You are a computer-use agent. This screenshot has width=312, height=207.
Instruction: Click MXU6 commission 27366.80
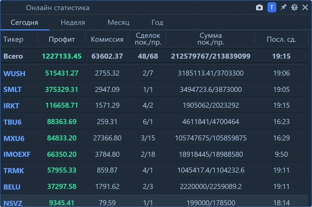tap(107, 138)
